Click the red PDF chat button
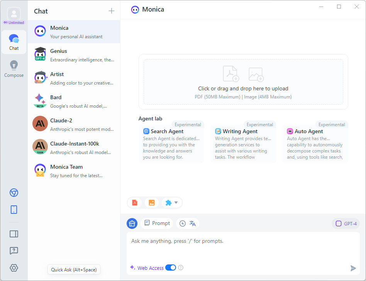Image resolution: width=366 pixels, height=281 pixels. coord(135,203)
